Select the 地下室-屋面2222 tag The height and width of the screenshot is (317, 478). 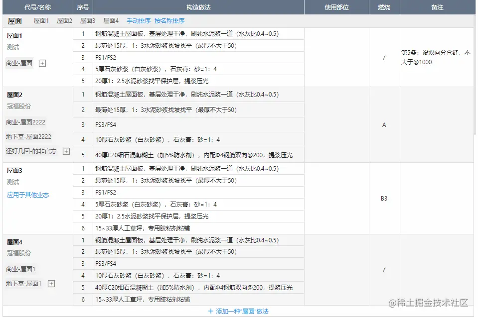point(28,137)
